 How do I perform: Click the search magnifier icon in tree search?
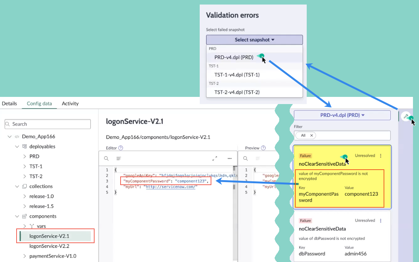click(8, 124)
